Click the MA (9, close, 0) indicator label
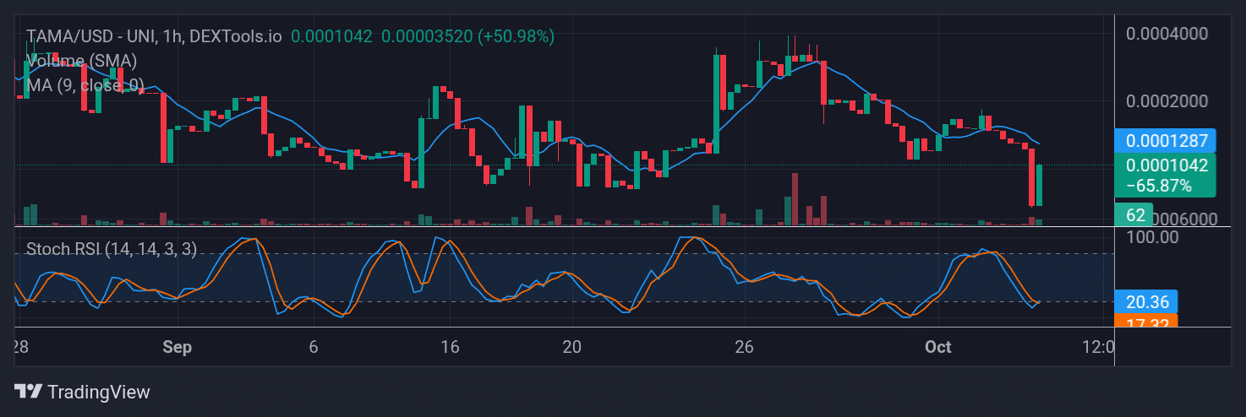This screenshot has width=1246, height=417. [85, 85]
